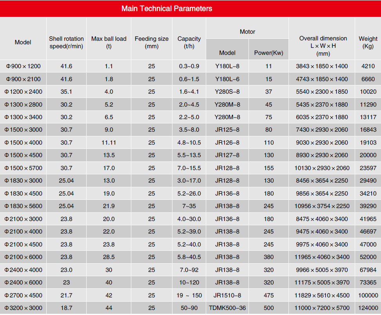This screenshot has width=381, height=315.
Task: Click the motor power value '475'
Action: pyautogui.click(x=269, y=295)
